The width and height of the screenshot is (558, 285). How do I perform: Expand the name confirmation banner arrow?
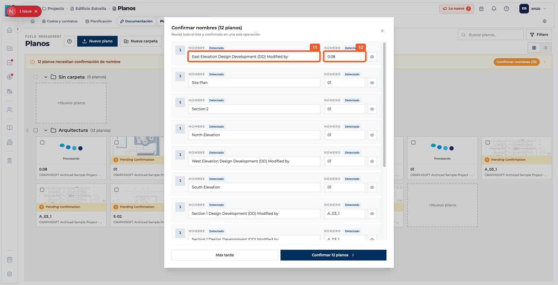click(x=545, y=62)
